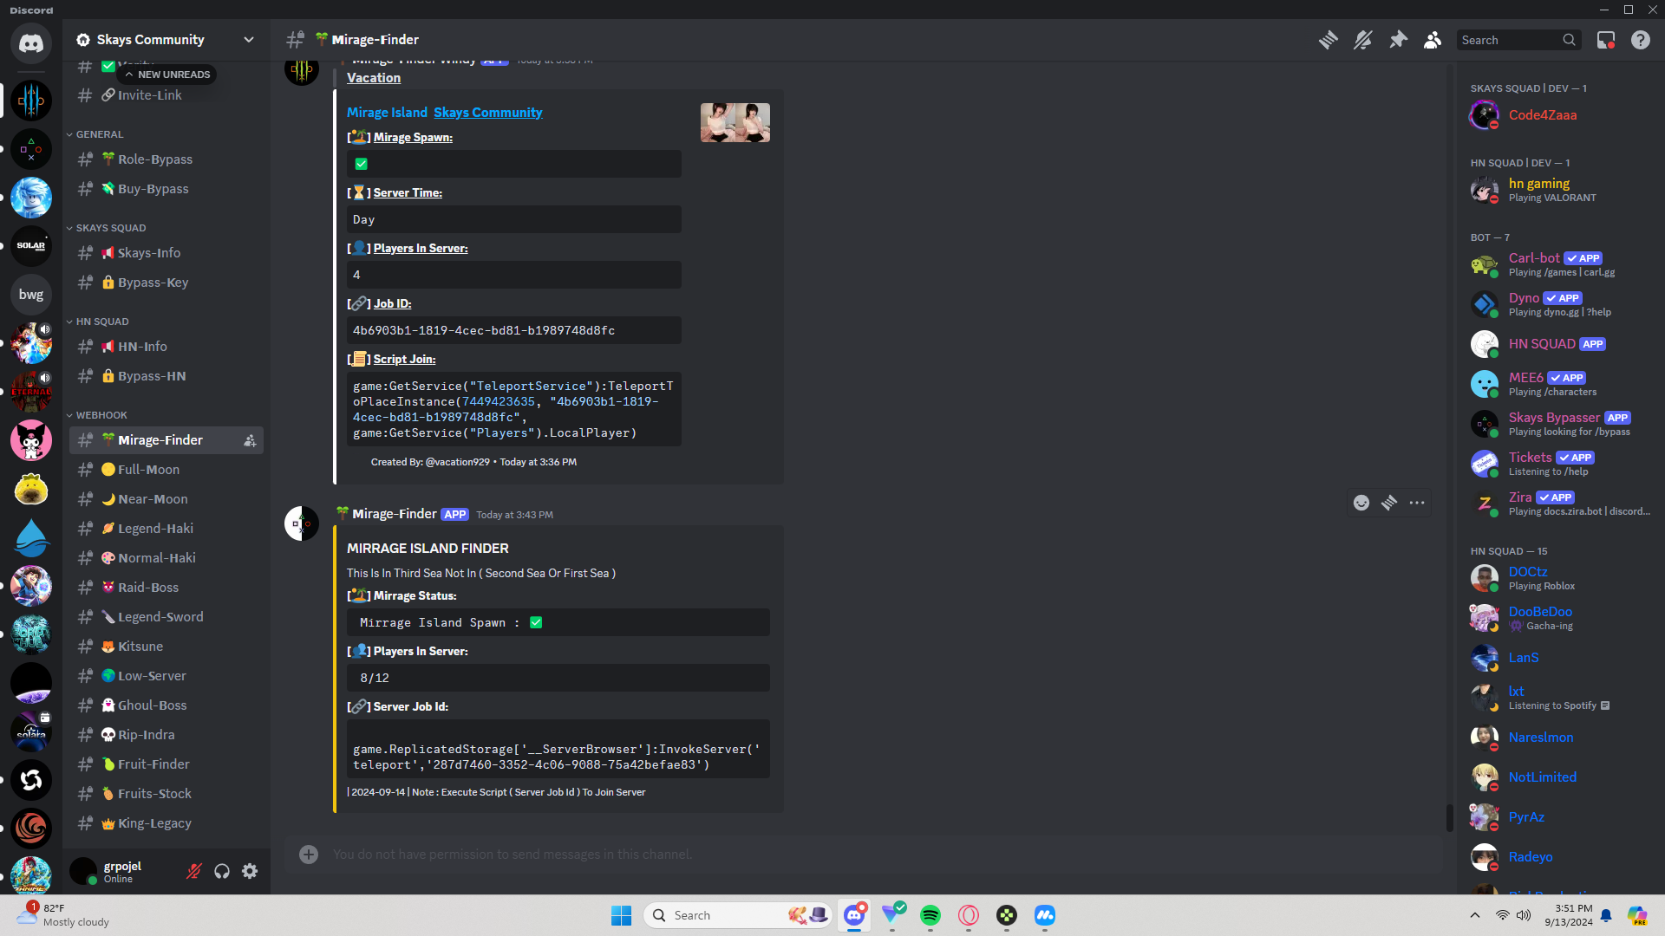Click the create invite icon on Mirage-Finder channel
Viewport: 1665px width, 936px height.
tap(250, 440)
